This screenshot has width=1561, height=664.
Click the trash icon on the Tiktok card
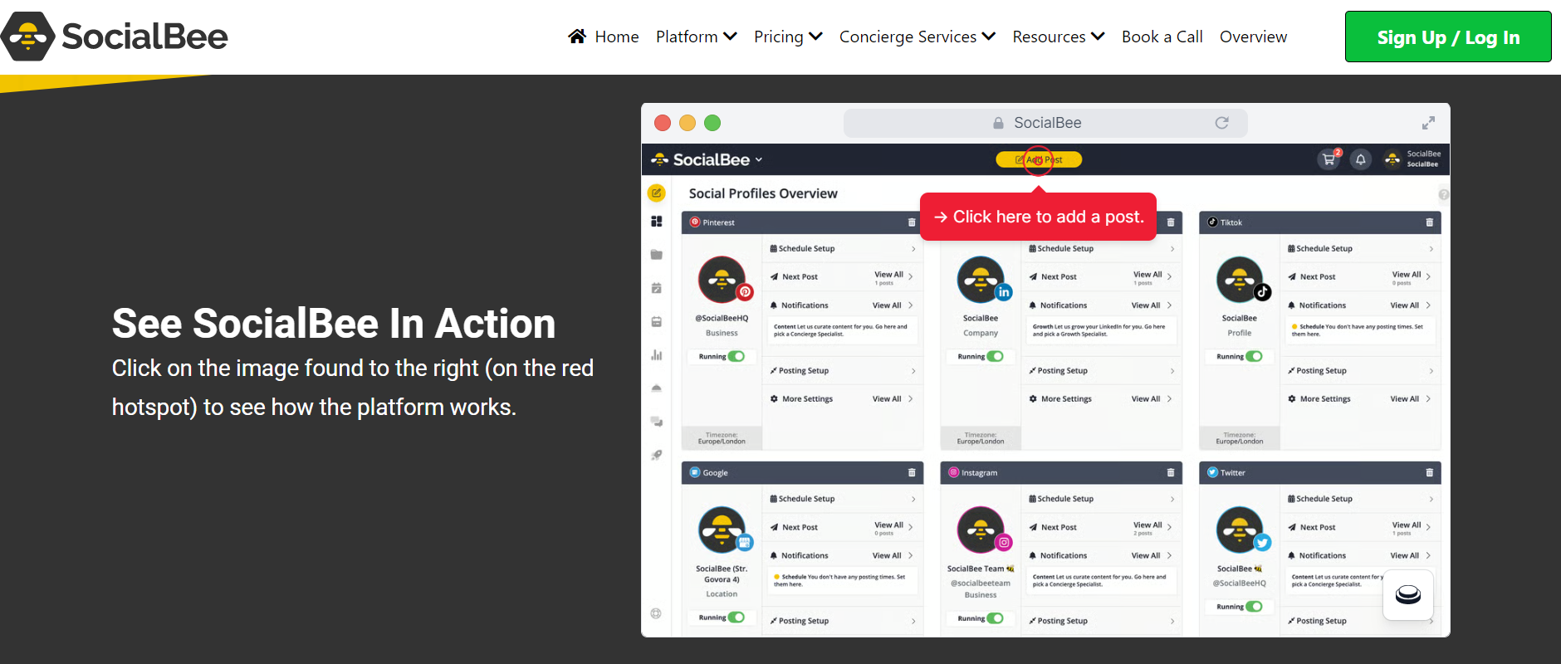coord(1429,222)
